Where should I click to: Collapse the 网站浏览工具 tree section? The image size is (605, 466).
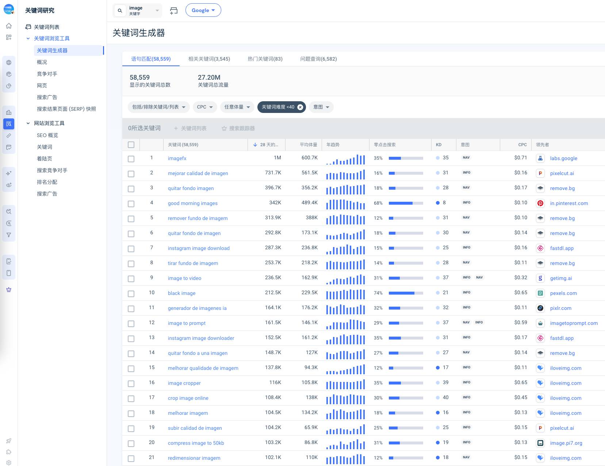(x=28, y=123)
